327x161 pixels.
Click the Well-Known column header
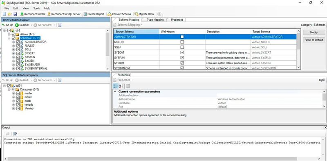pyautogui.click(x=182, y=32)
